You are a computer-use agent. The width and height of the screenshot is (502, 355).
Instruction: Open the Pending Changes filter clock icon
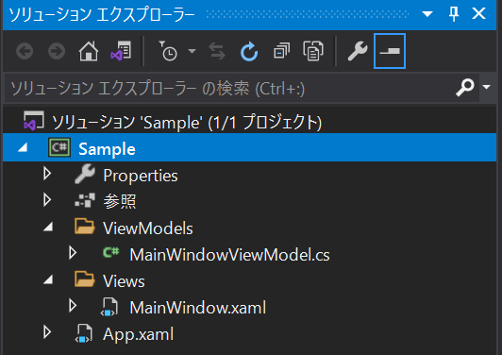click(x=167, y=51)
